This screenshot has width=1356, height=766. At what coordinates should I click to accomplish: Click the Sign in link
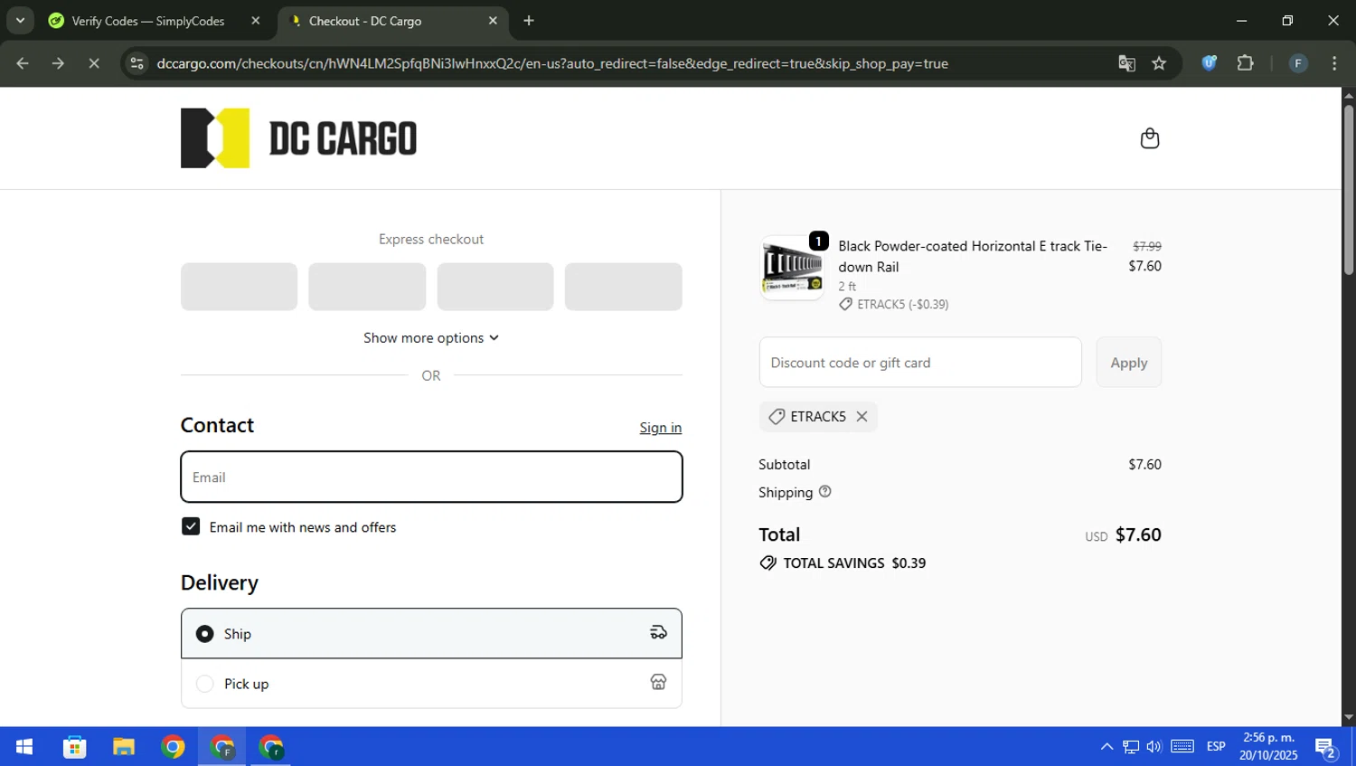(x=661, y=428)
